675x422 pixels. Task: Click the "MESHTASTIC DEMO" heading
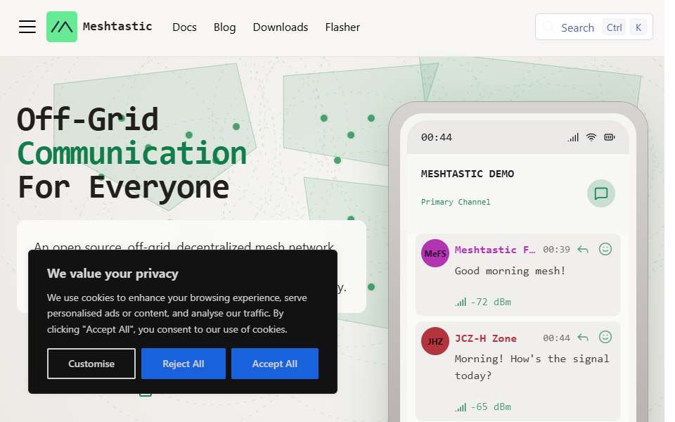(x=468, y=174)
